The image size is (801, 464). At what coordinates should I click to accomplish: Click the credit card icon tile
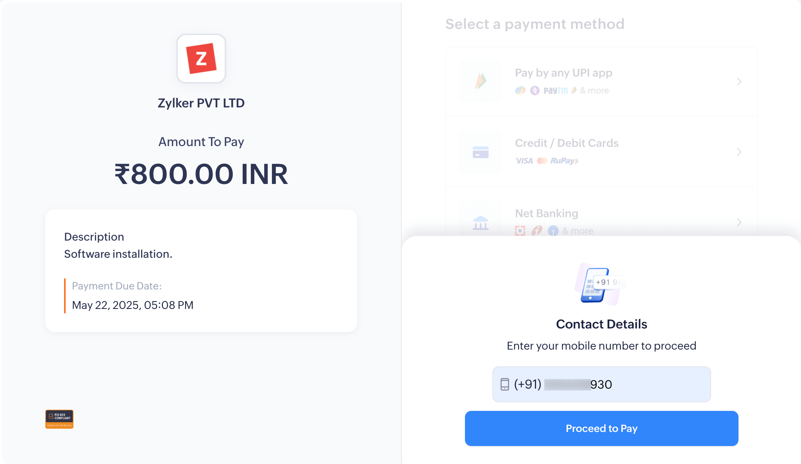point(481,152)
